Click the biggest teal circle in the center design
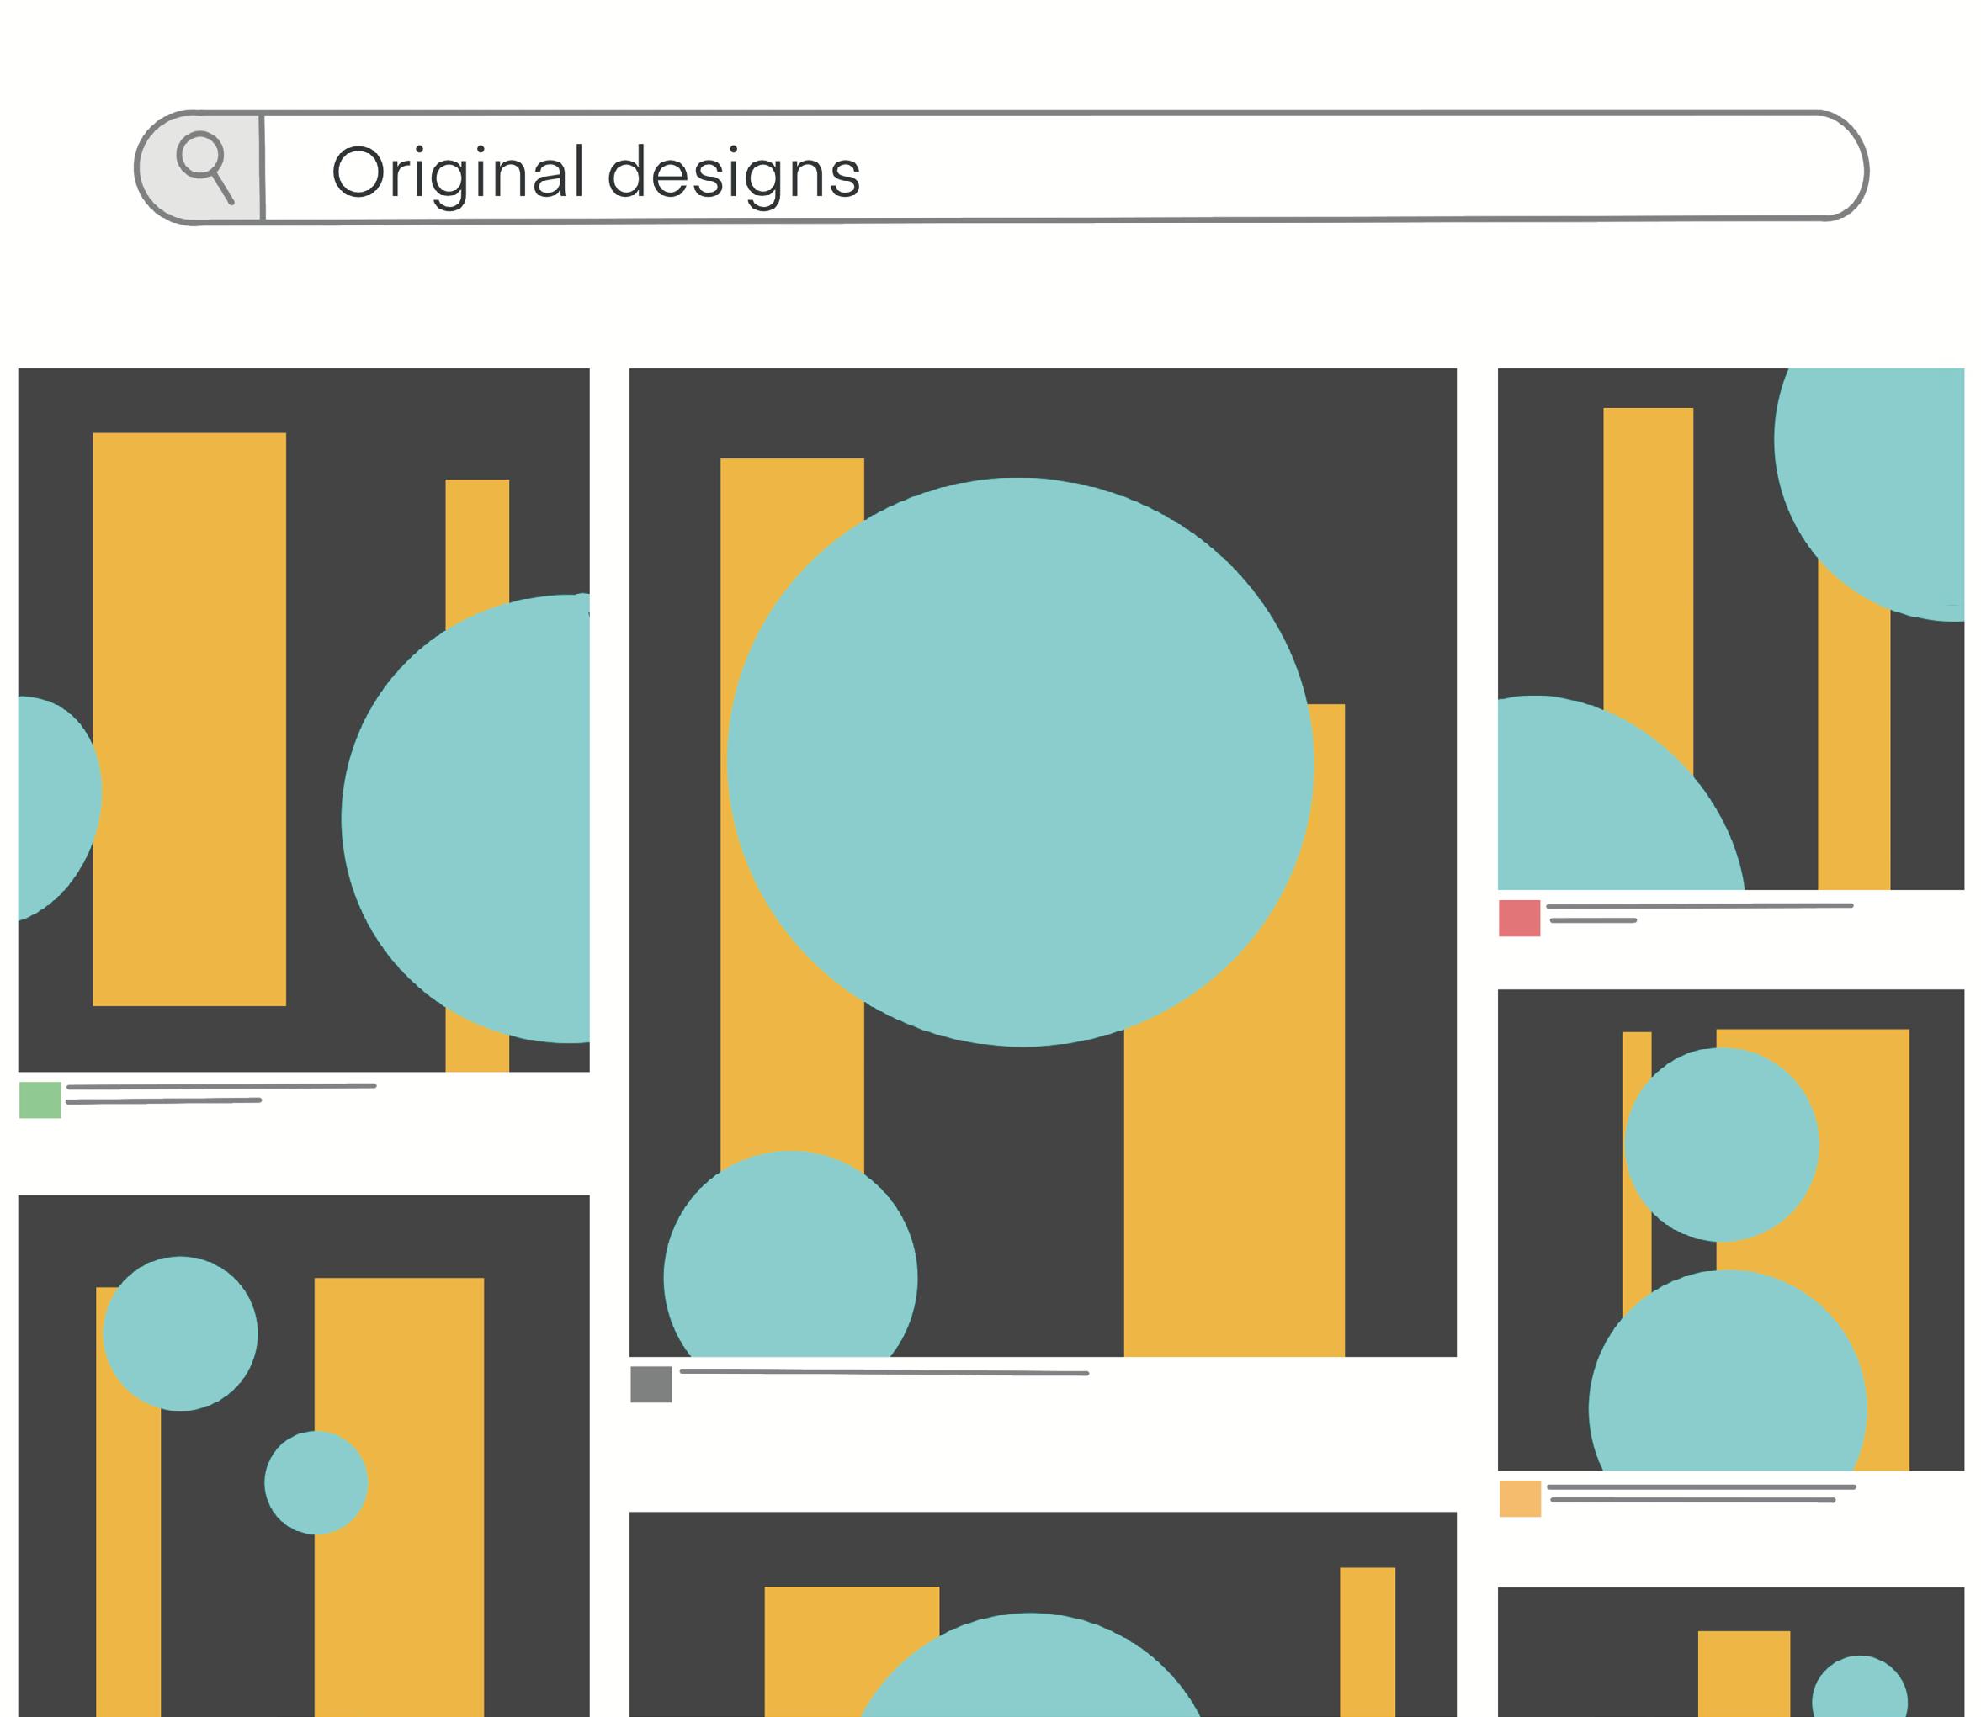 (1020, 761)
